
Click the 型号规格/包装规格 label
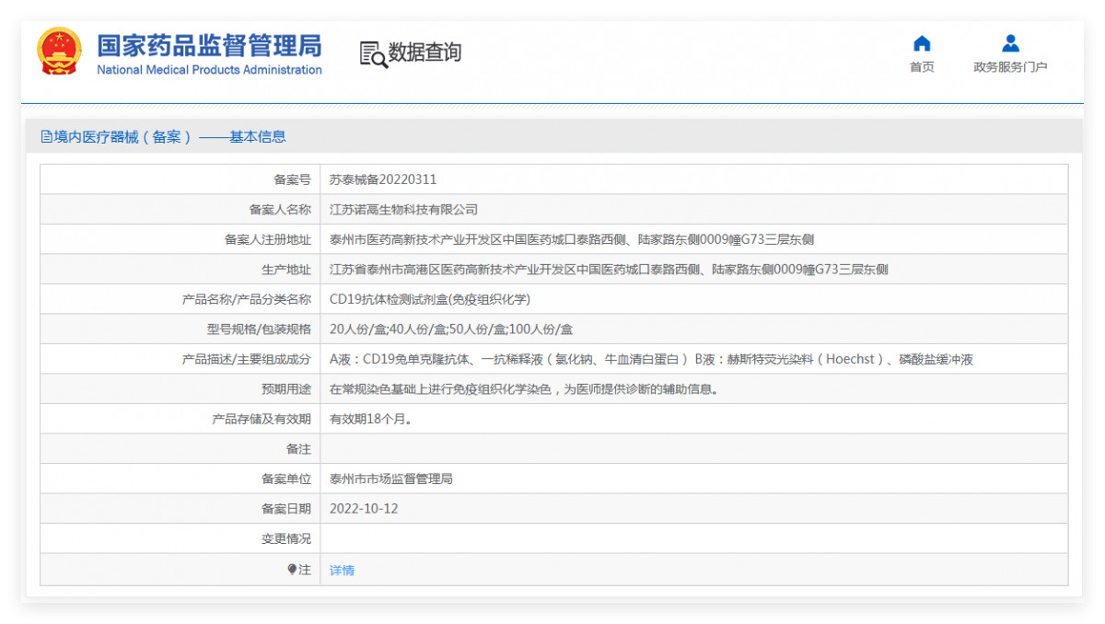click(259, 329)
